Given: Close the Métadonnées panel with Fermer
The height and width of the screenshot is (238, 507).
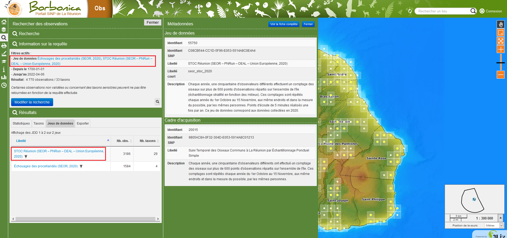Looking at the screenshot, I should pos(308,24).
